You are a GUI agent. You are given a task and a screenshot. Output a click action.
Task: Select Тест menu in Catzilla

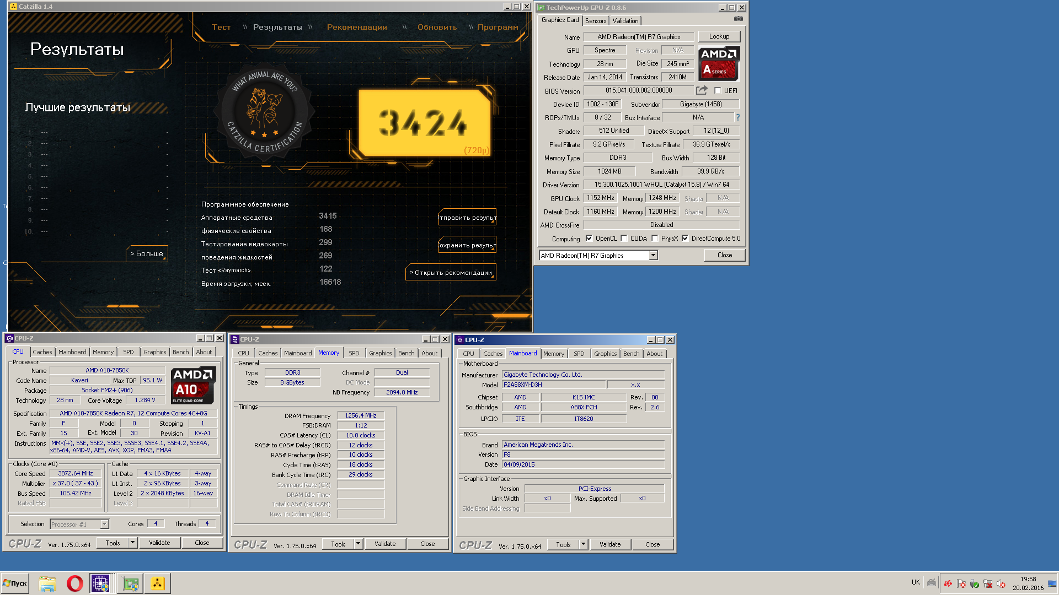tap(221, 27)
